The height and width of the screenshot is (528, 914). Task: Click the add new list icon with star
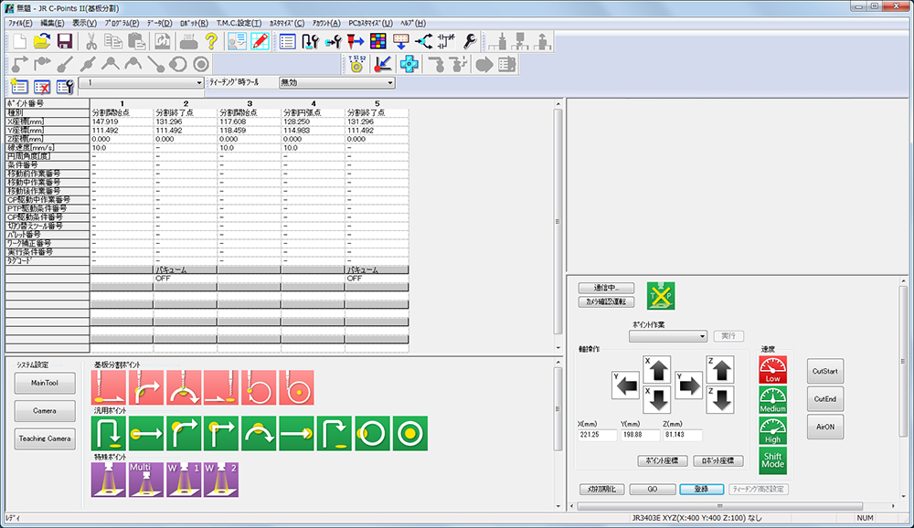pyautogui.click(x=19, y=87)
